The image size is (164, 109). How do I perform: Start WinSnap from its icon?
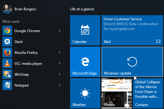coord(7,74)
